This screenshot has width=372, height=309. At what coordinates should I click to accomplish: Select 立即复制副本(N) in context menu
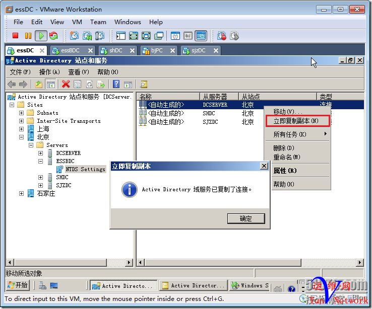tap(297, 121)
